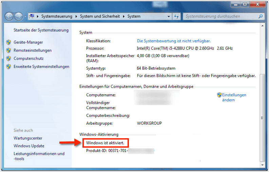Click shield icon beside Einstellungen ändern
Screen dimensions: 269x172
[x=219, y=95]
